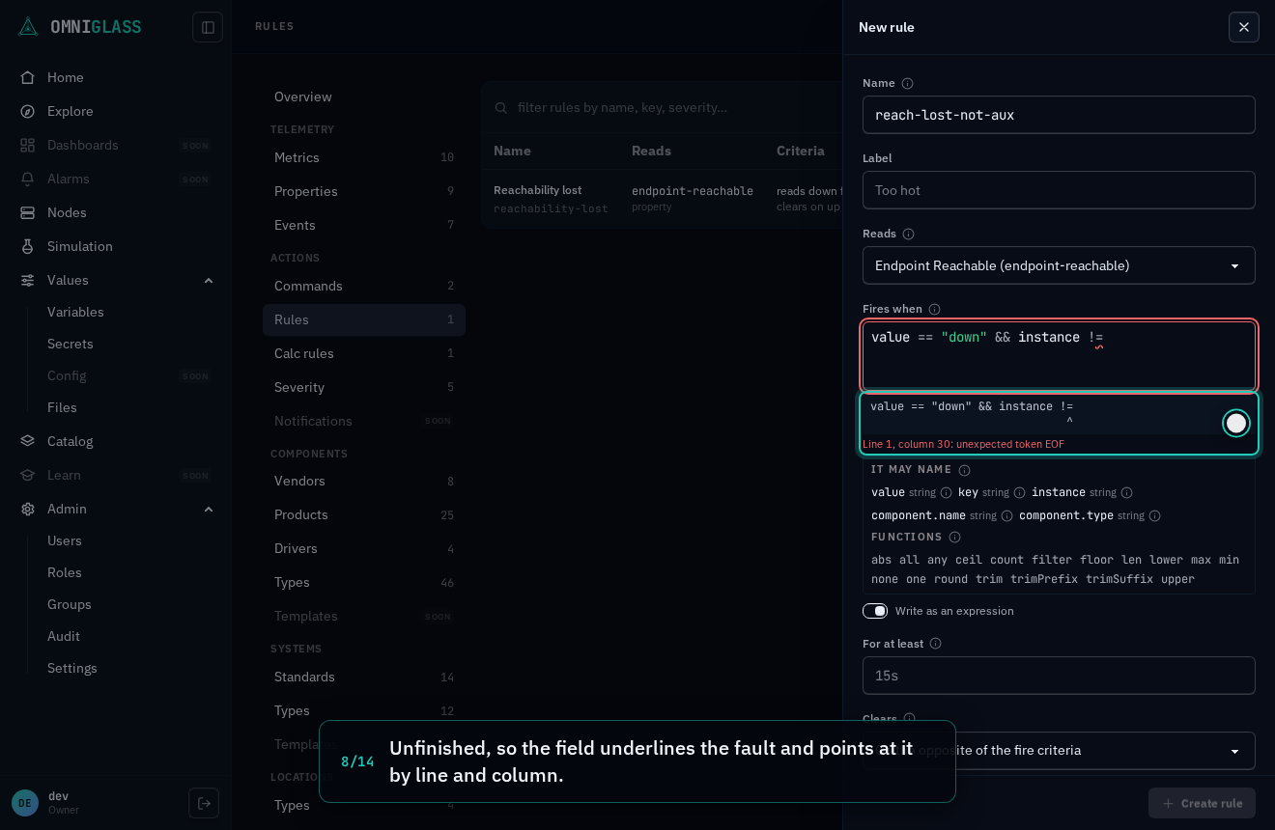Select Commands under Actions

[x=364, y=286]
